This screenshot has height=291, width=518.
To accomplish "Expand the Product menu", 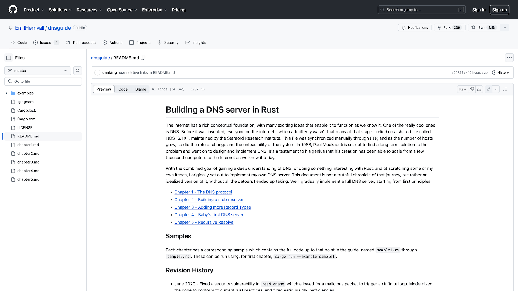I will [34, 10].
